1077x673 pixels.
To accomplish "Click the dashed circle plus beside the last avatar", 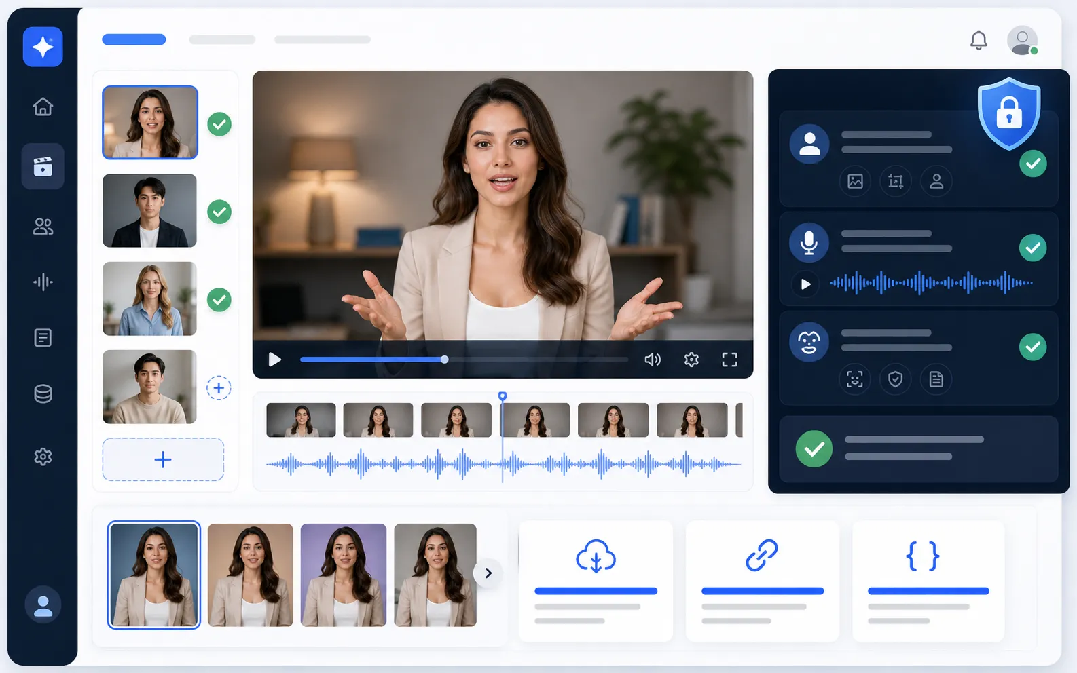I will tap(219, 387).
